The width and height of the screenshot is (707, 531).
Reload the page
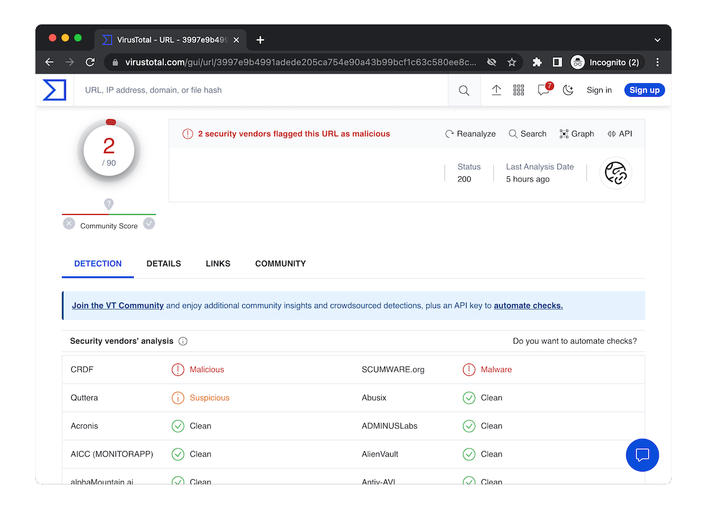90,62
